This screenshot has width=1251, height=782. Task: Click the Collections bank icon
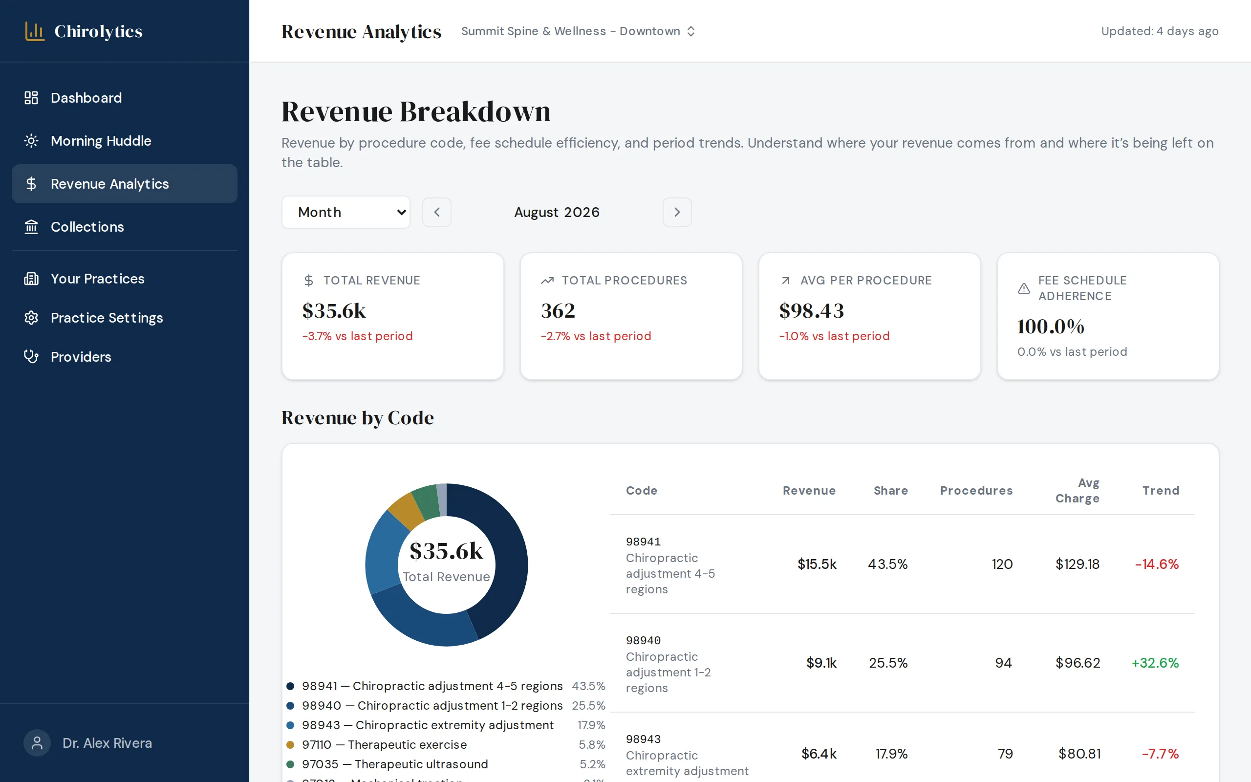pos(31,226)
